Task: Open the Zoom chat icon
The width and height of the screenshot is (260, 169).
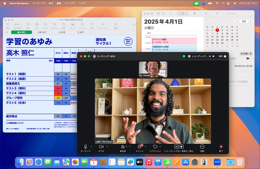Action: click(140, 147)
